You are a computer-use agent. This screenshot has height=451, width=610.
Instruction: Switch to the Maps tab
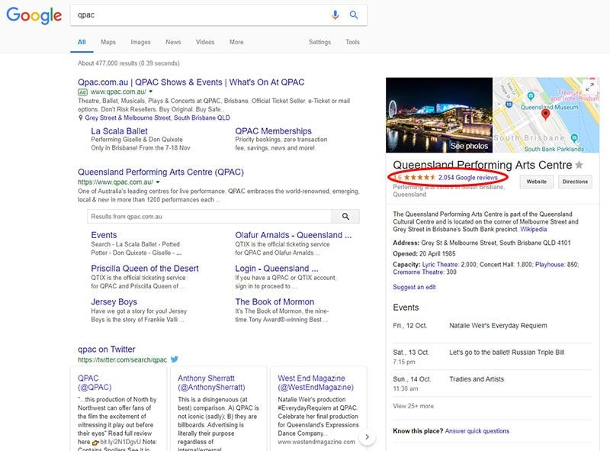coord(107,42)
